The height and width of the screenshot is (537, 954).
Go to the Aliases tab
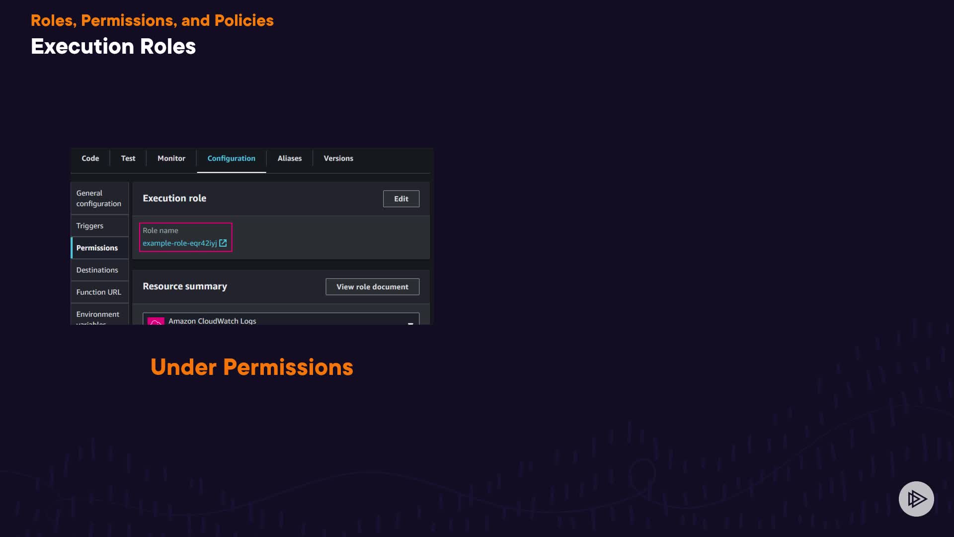coord(289,158)
